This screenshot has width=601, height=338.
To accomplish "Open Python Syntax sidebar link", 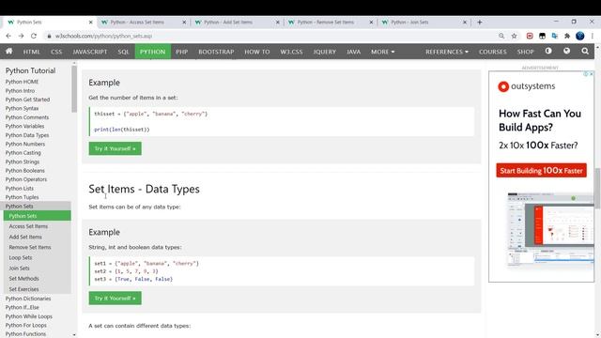I will (x=23, y=109).
